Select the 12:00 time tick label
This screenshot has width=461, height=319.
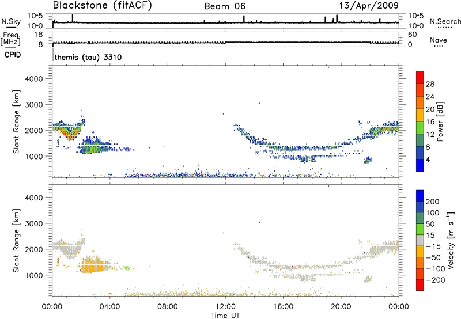(225, 307)
